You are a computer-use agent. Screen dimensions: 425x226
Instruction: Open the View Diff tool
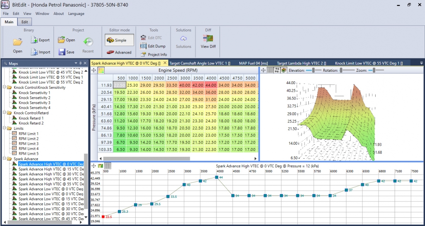click(x=208, y=39)
